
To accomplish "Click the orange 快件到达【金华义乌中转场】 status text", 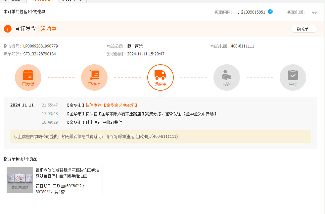I will [111, 105].
